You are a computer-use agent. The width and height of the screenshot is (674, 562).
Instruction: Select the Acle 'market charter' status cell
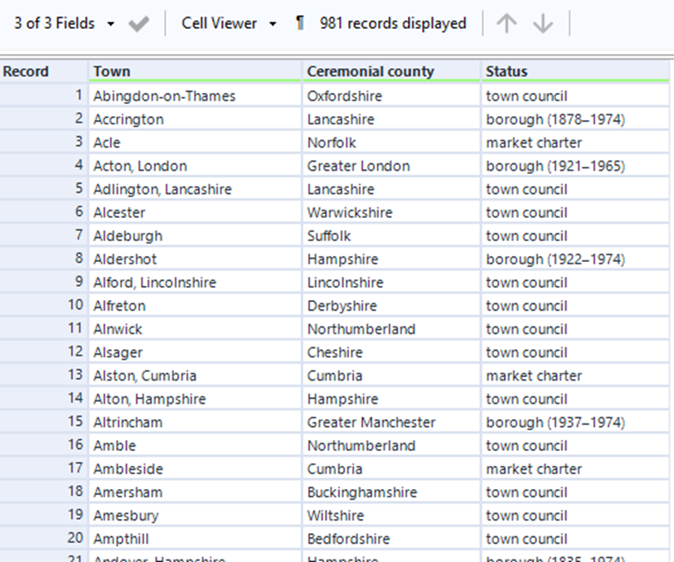coord(535,143)
